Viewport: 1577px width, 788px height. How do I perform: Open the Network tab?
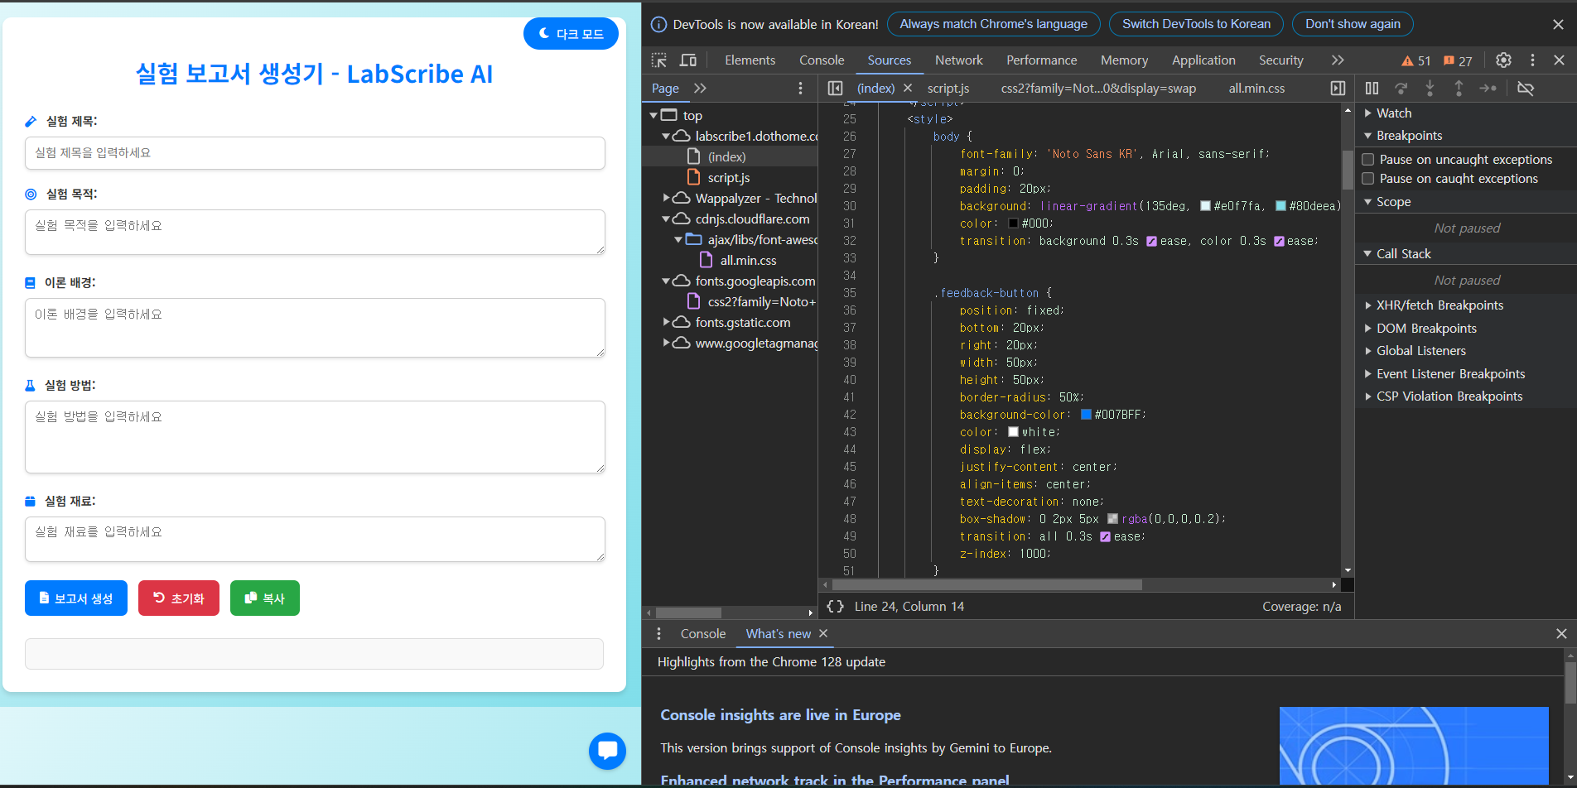[958, 60]
